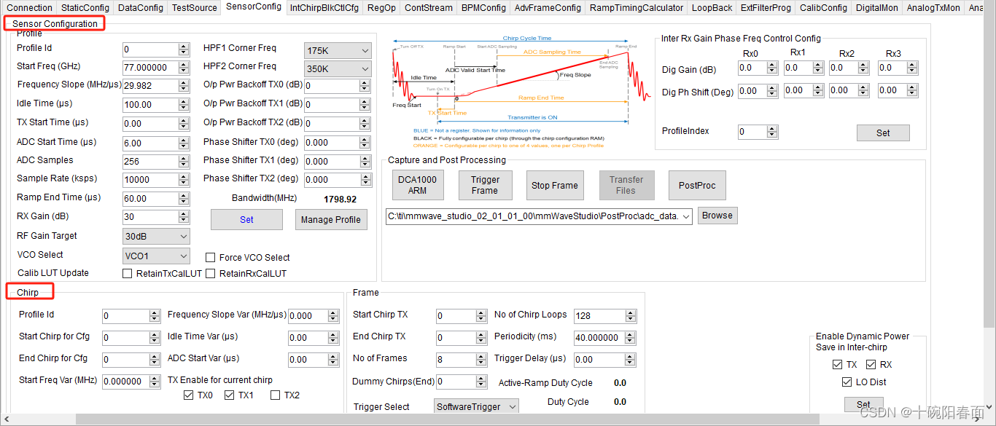Open the VCO Select dropdown
This screenshot has width=996, height=426.
[x=157, y=256]
